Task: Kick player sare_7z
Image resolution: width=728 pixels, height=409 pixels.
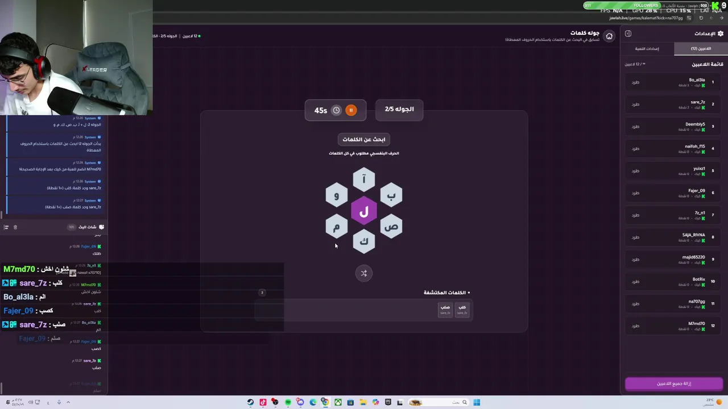Action: pos(635,105)
